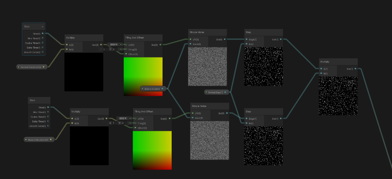Viewport: 392px width, 179px height.
Task: Click Tiling X field on upper Tiling And Offset
Action: tap(105, 49)
